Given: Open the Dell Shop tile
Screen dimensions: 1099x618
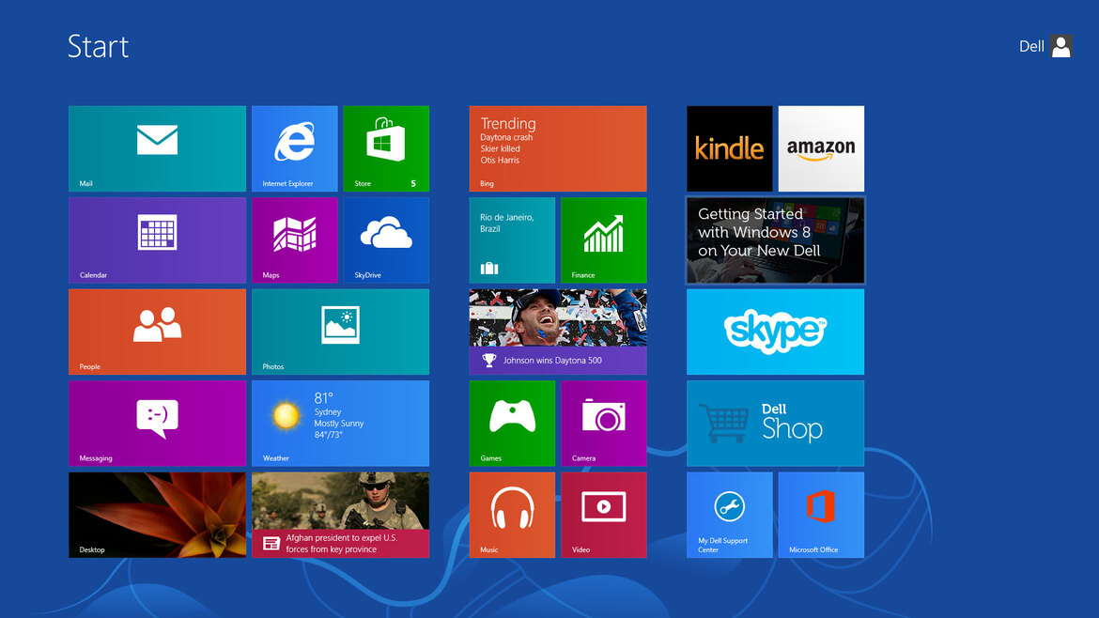Looking at the screenshot, I should point(775,424).
